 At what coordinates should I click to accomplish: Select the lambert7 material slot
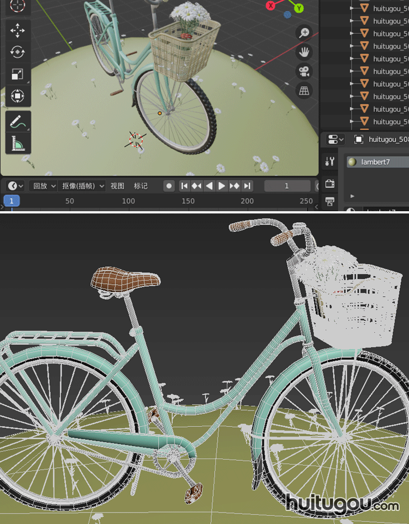click(376, 162)
